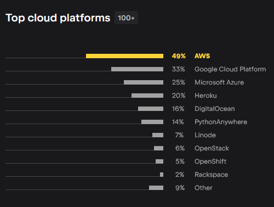
Task: Click the Heroku label
Action: click(x=206, y=96)
